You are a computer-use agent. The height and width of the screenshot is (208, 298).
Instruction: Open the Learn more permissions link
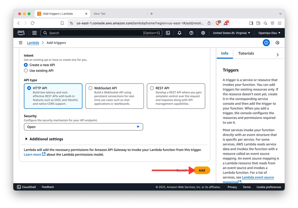(33, 154)
